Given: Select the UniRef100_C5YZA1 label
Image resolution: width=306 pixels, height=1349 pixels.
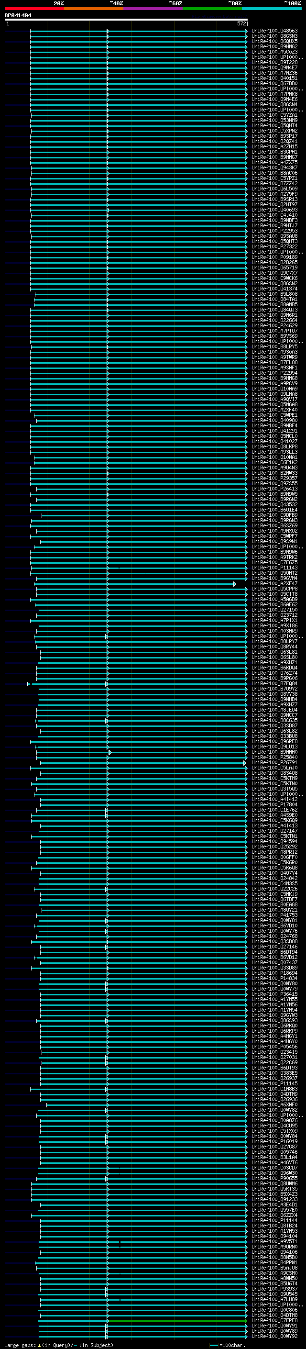Looking at the screenshot, I should 274,115.
